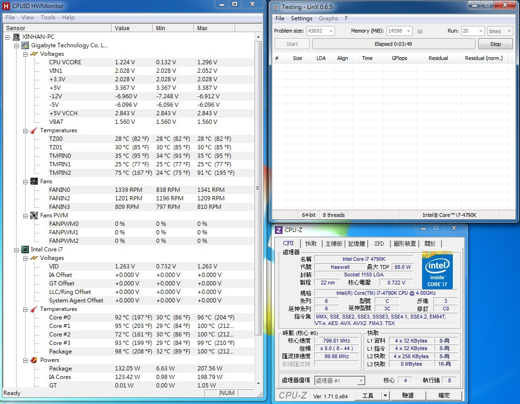Viewport: 520px width, 404px height.
Task: Click the Powers flame icon
Action: (x=34, y=360)
